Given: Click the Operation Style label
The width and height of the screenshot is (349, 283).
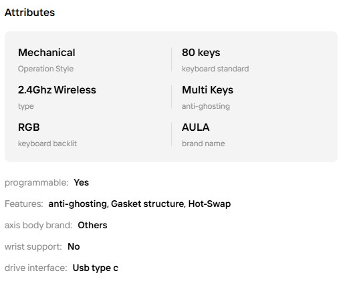Looking at the screenshot, I should click(45, 69).
